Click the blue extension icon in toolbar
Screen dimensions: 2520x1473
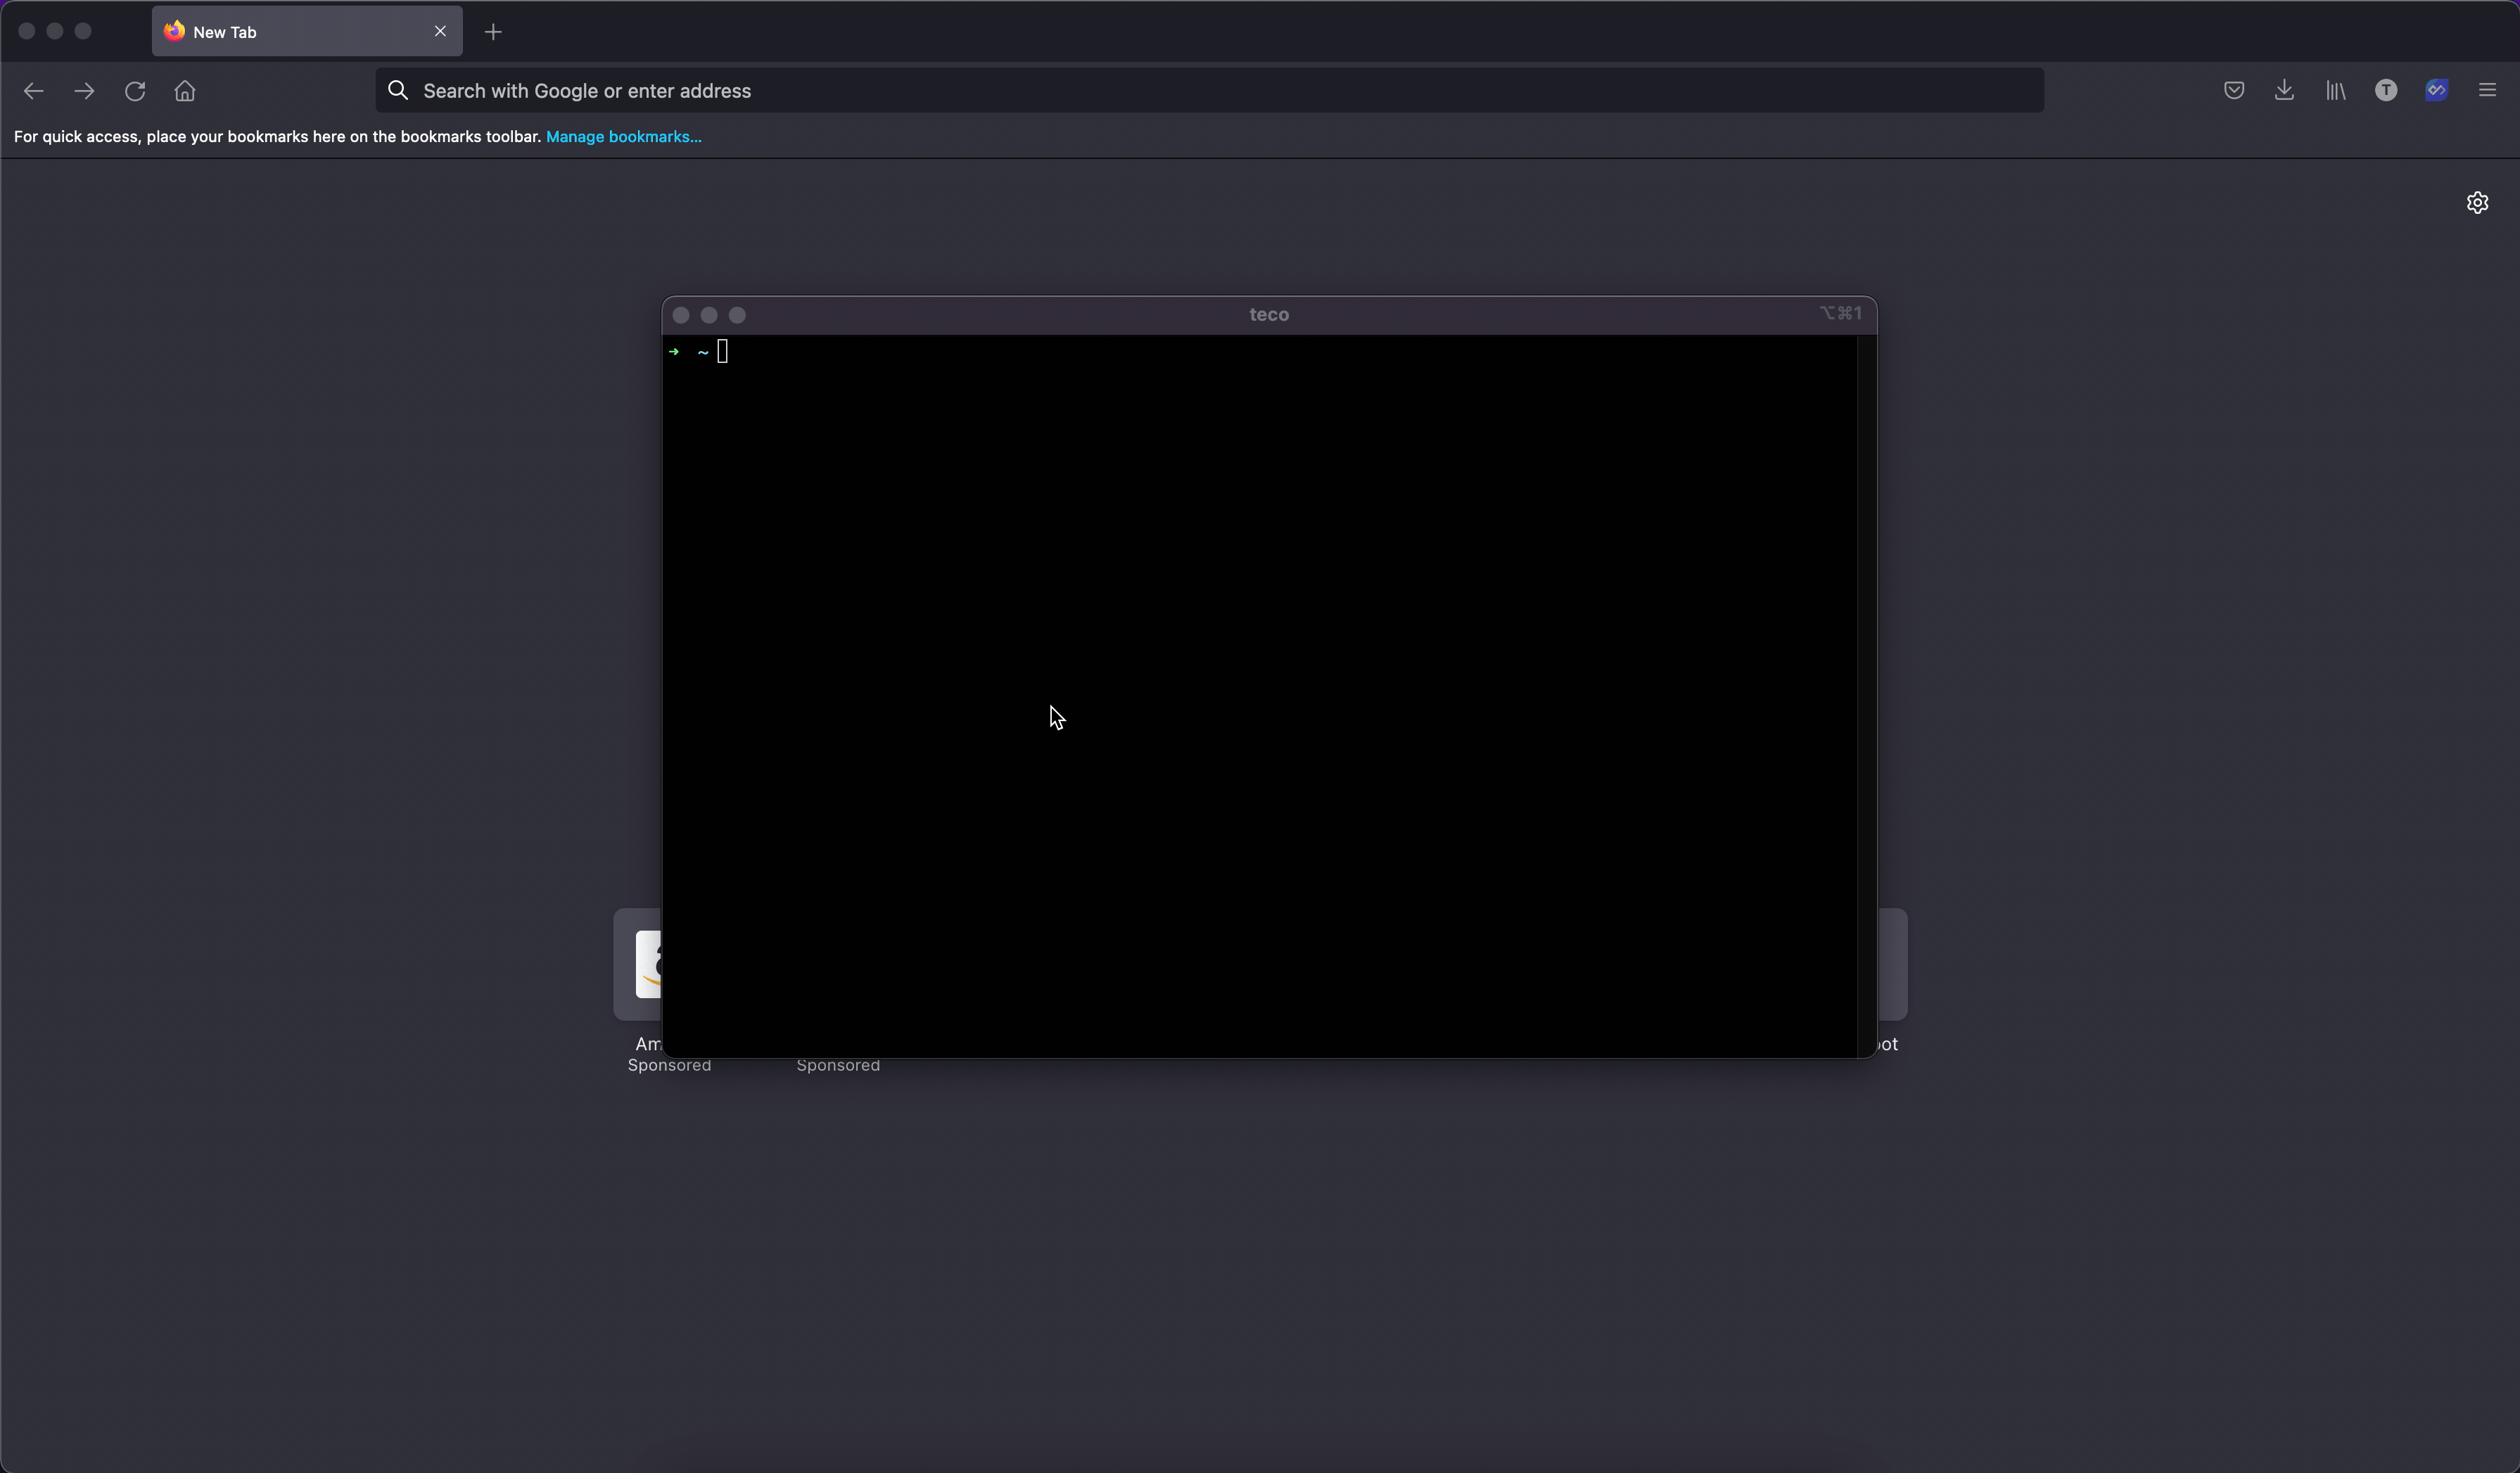tap(2437, 91)
